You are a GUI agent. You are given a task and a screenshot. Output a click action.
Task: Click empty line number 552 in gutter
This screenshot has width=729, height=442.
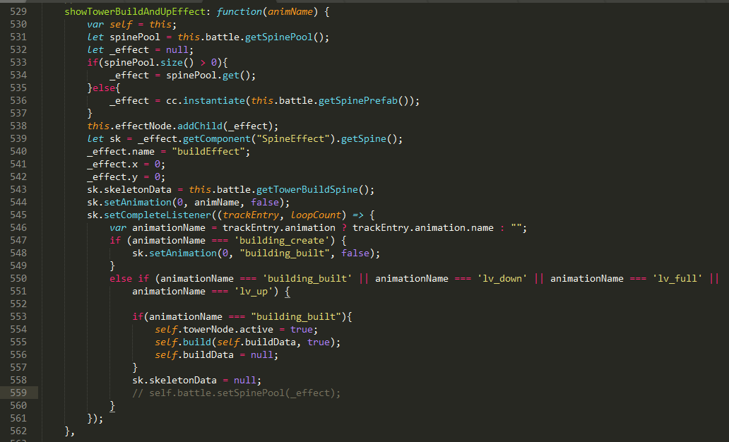point(18,304)
